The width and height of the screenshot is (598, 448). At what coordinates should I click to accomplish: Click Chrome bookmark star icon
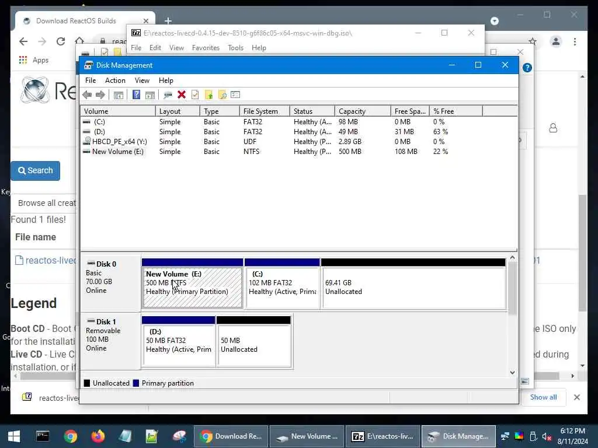point(533,41)
